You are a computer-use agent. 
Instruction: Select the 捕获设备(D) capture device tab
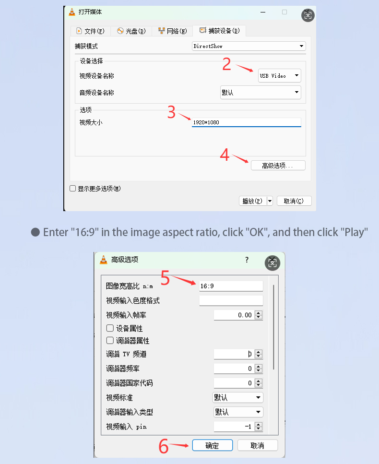point(219,31)
